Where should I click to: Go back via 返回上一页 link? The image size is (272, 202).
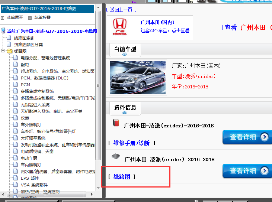click(x=121, y=10)
